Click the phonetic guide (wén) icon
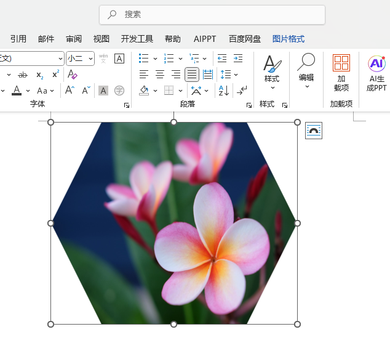This screenshot has width=390, height=356. click(x=103, y=59)
